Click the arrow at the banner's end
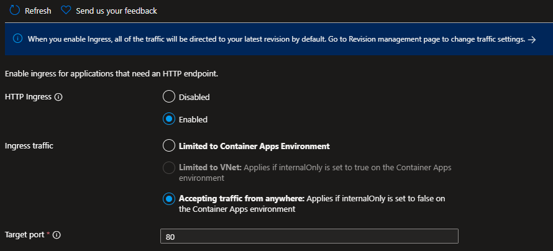Viewport: 553px width, 251px height. (x=531, y=39)
